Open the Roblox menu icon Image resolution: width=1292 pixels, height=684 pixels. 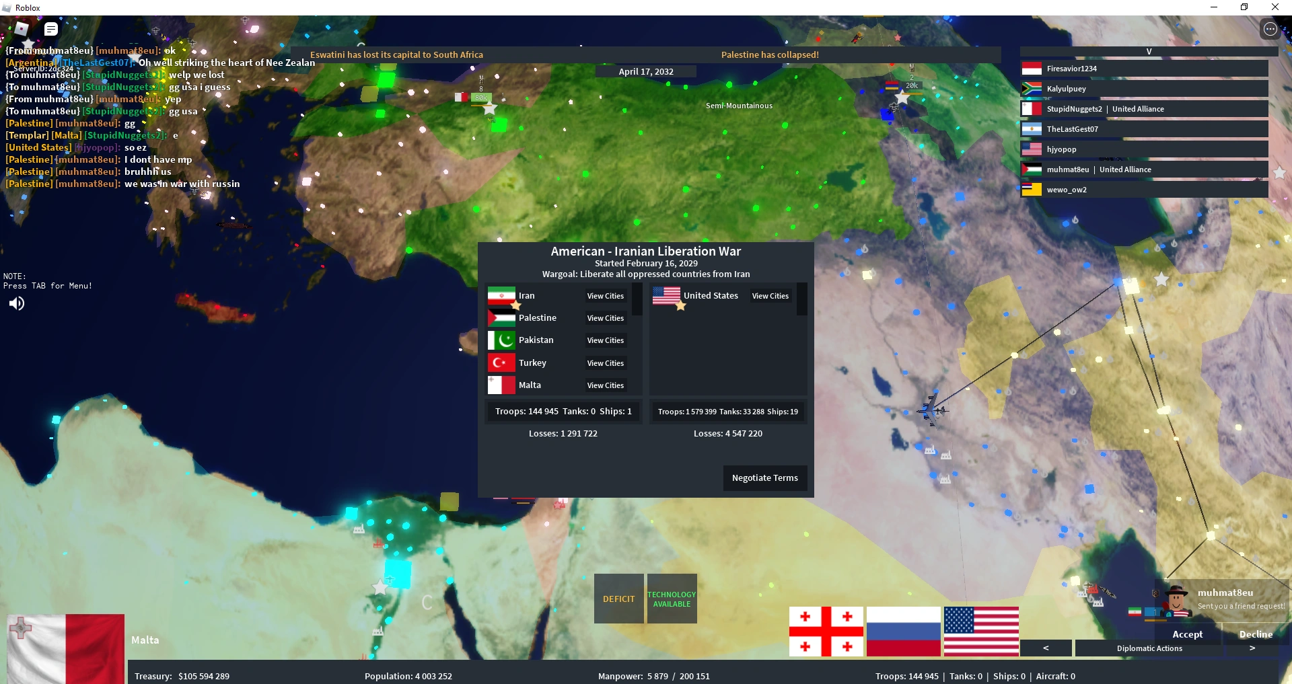22,29
